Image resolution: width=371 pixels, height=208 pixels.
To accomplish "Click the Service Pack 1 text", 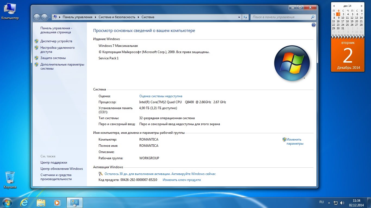I will pyautogui.click(x=109, y=58).
